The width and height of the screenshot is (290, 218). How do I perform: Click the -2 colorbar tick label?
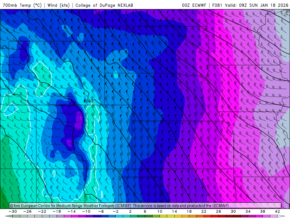tap(116, 211)
